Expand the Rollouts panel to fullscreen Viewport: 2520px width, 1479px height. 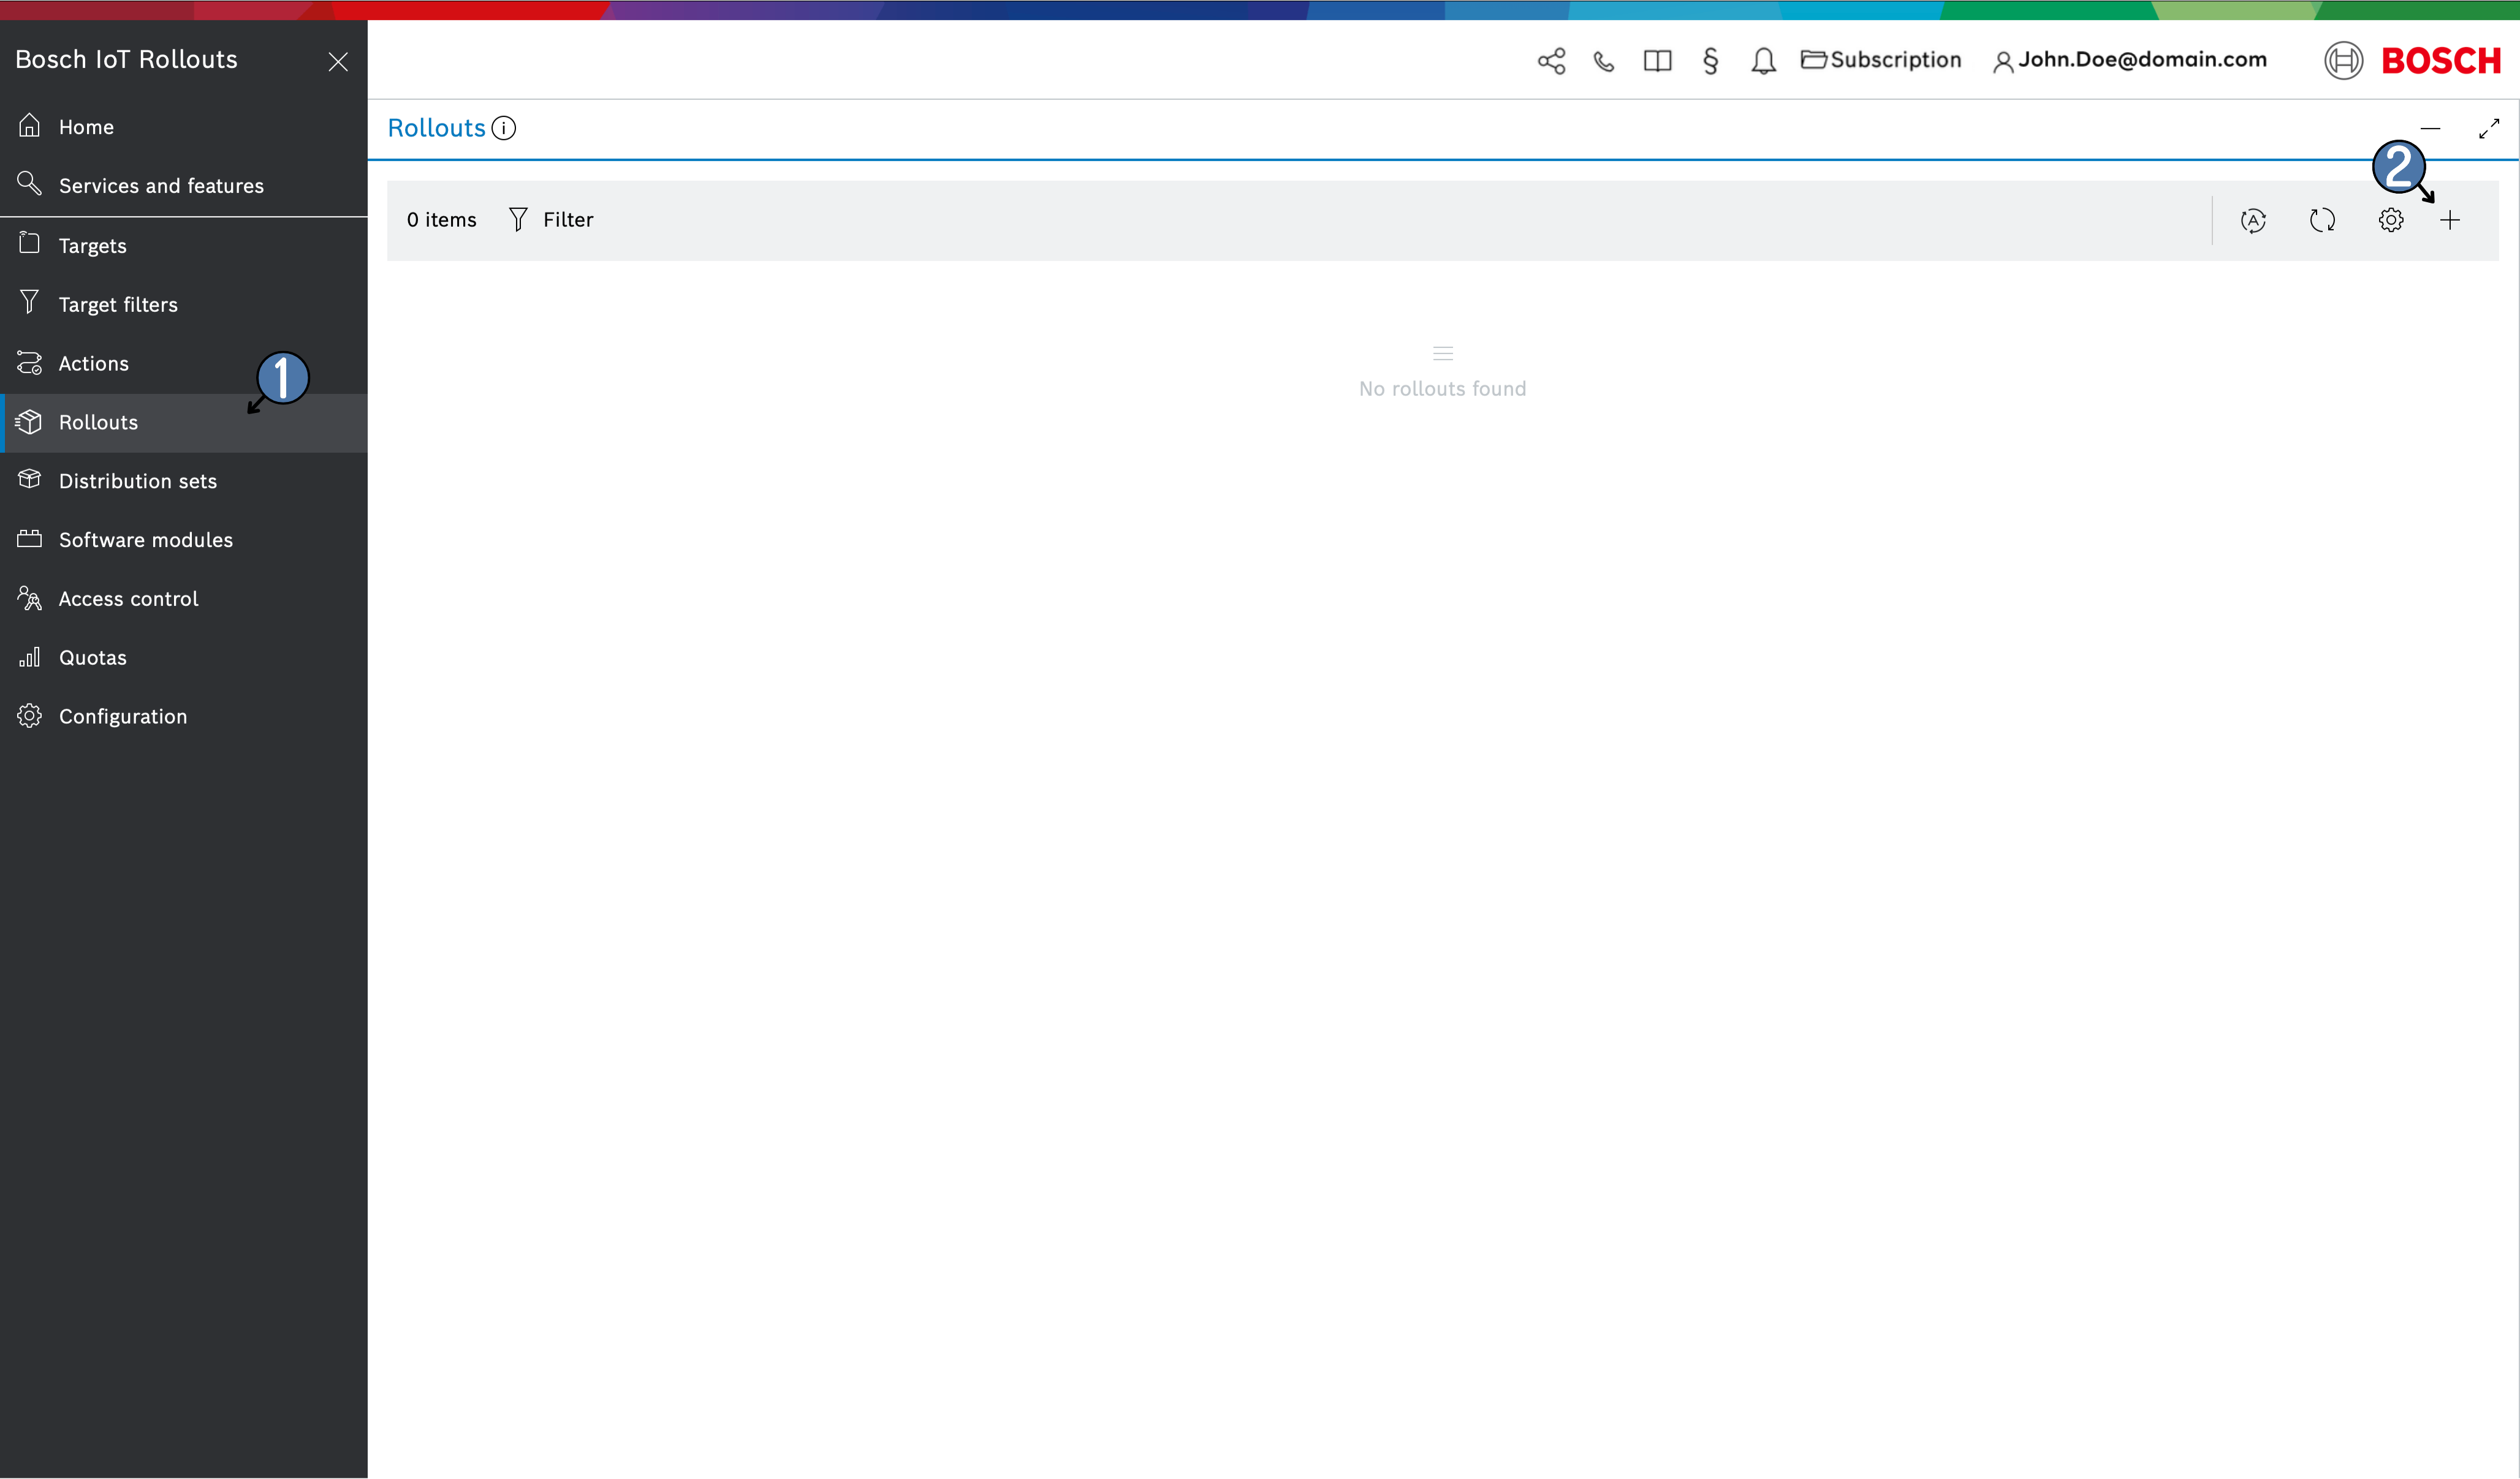tap(2488, 128)
